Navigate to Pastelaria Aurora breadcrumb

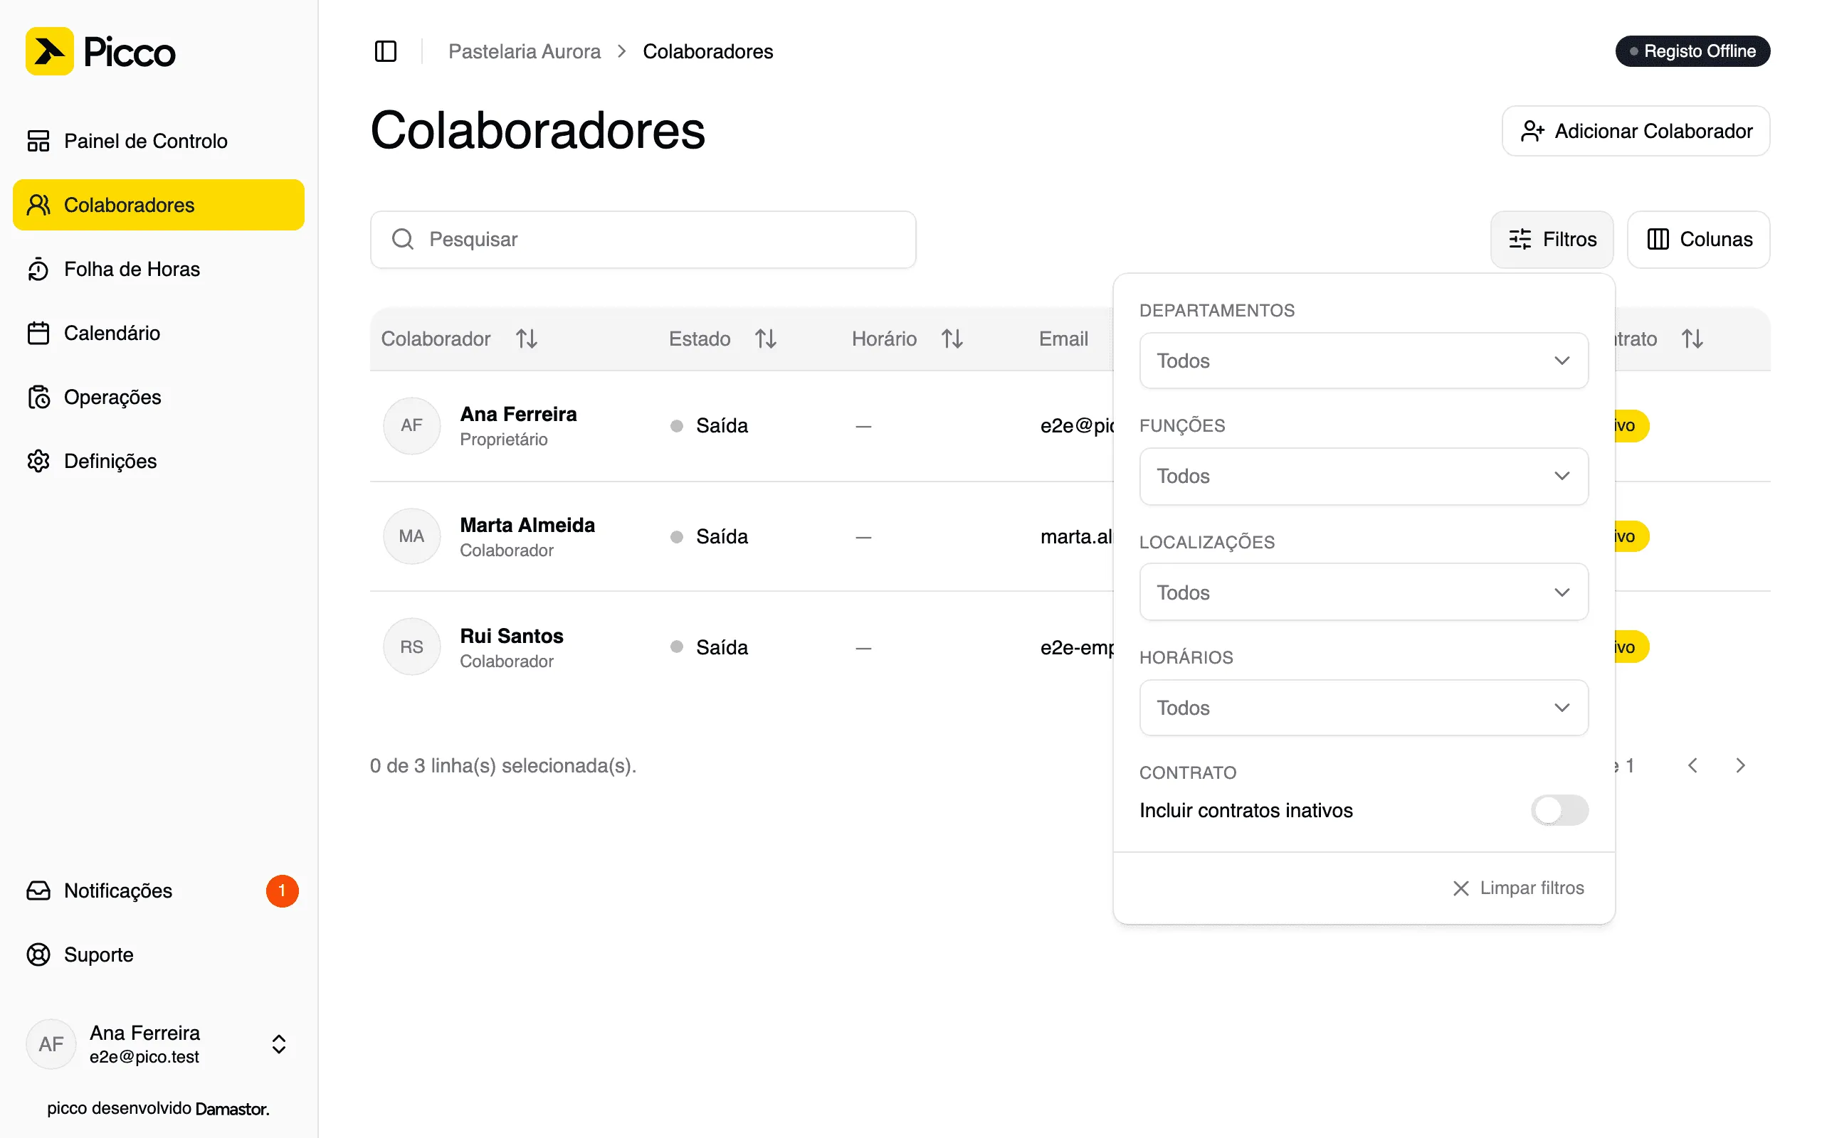pos(525,51)
